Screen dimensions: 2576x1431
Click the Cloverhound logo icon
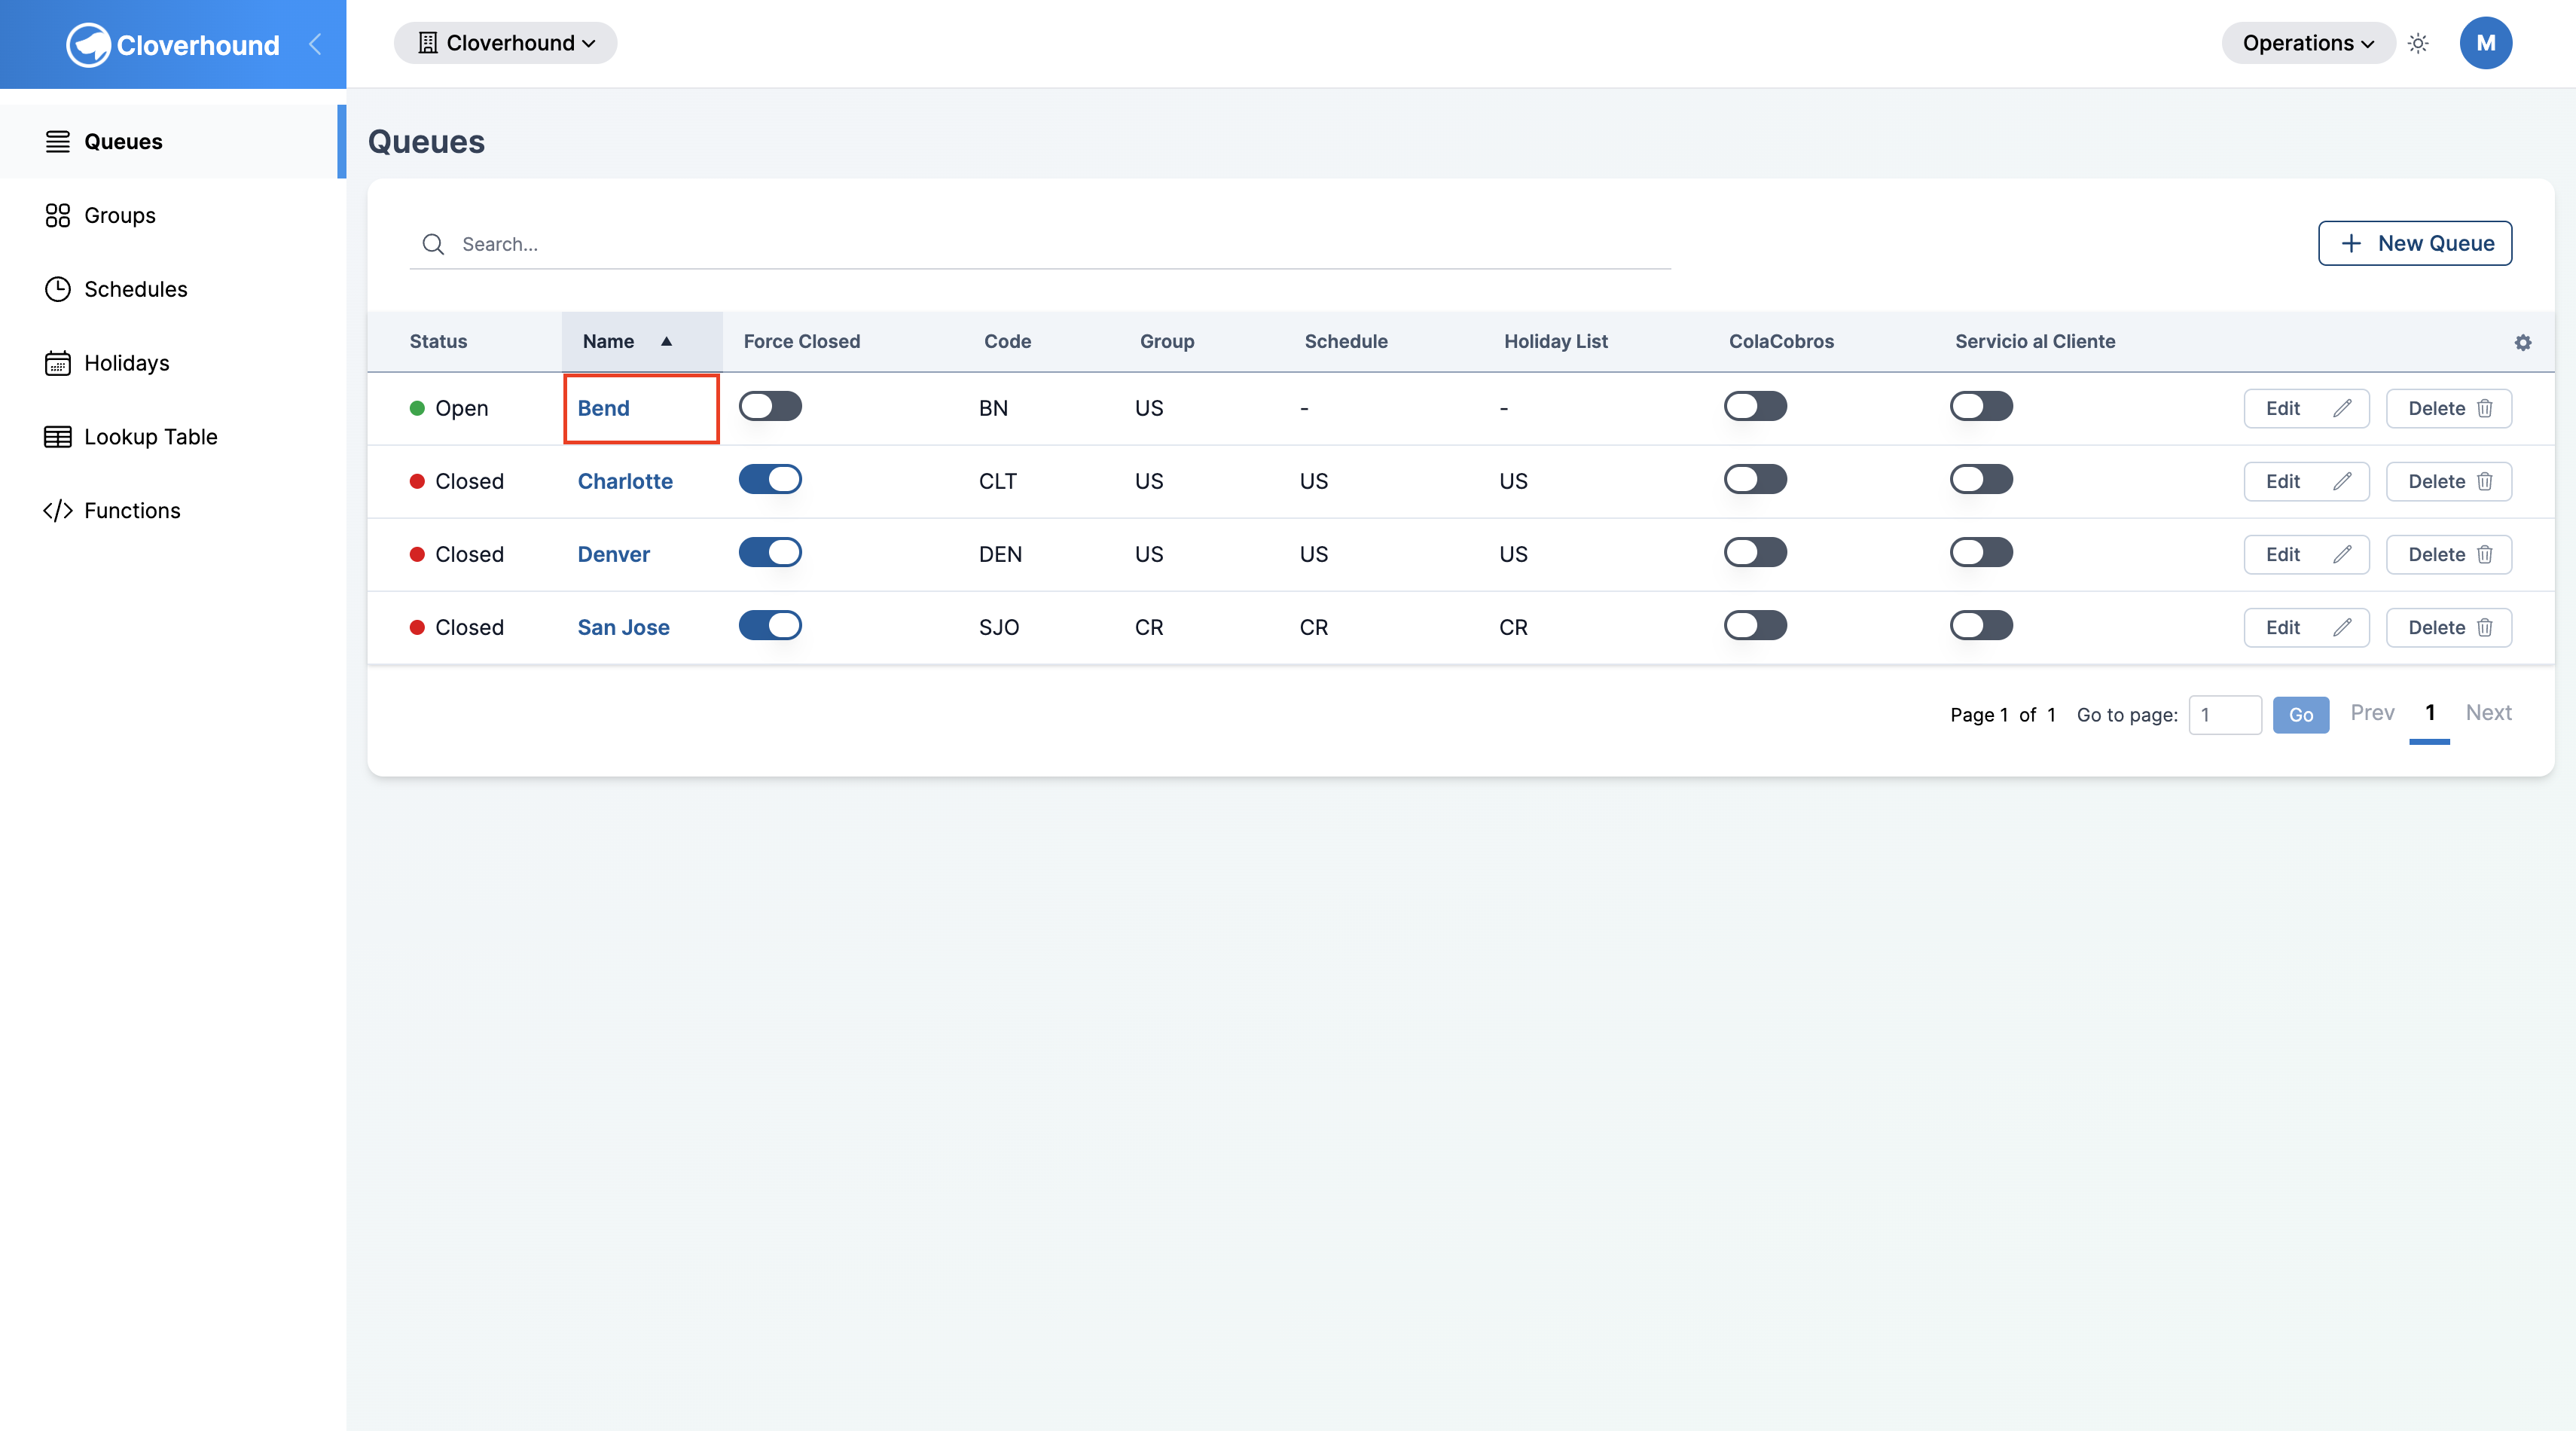pos(88,45)
